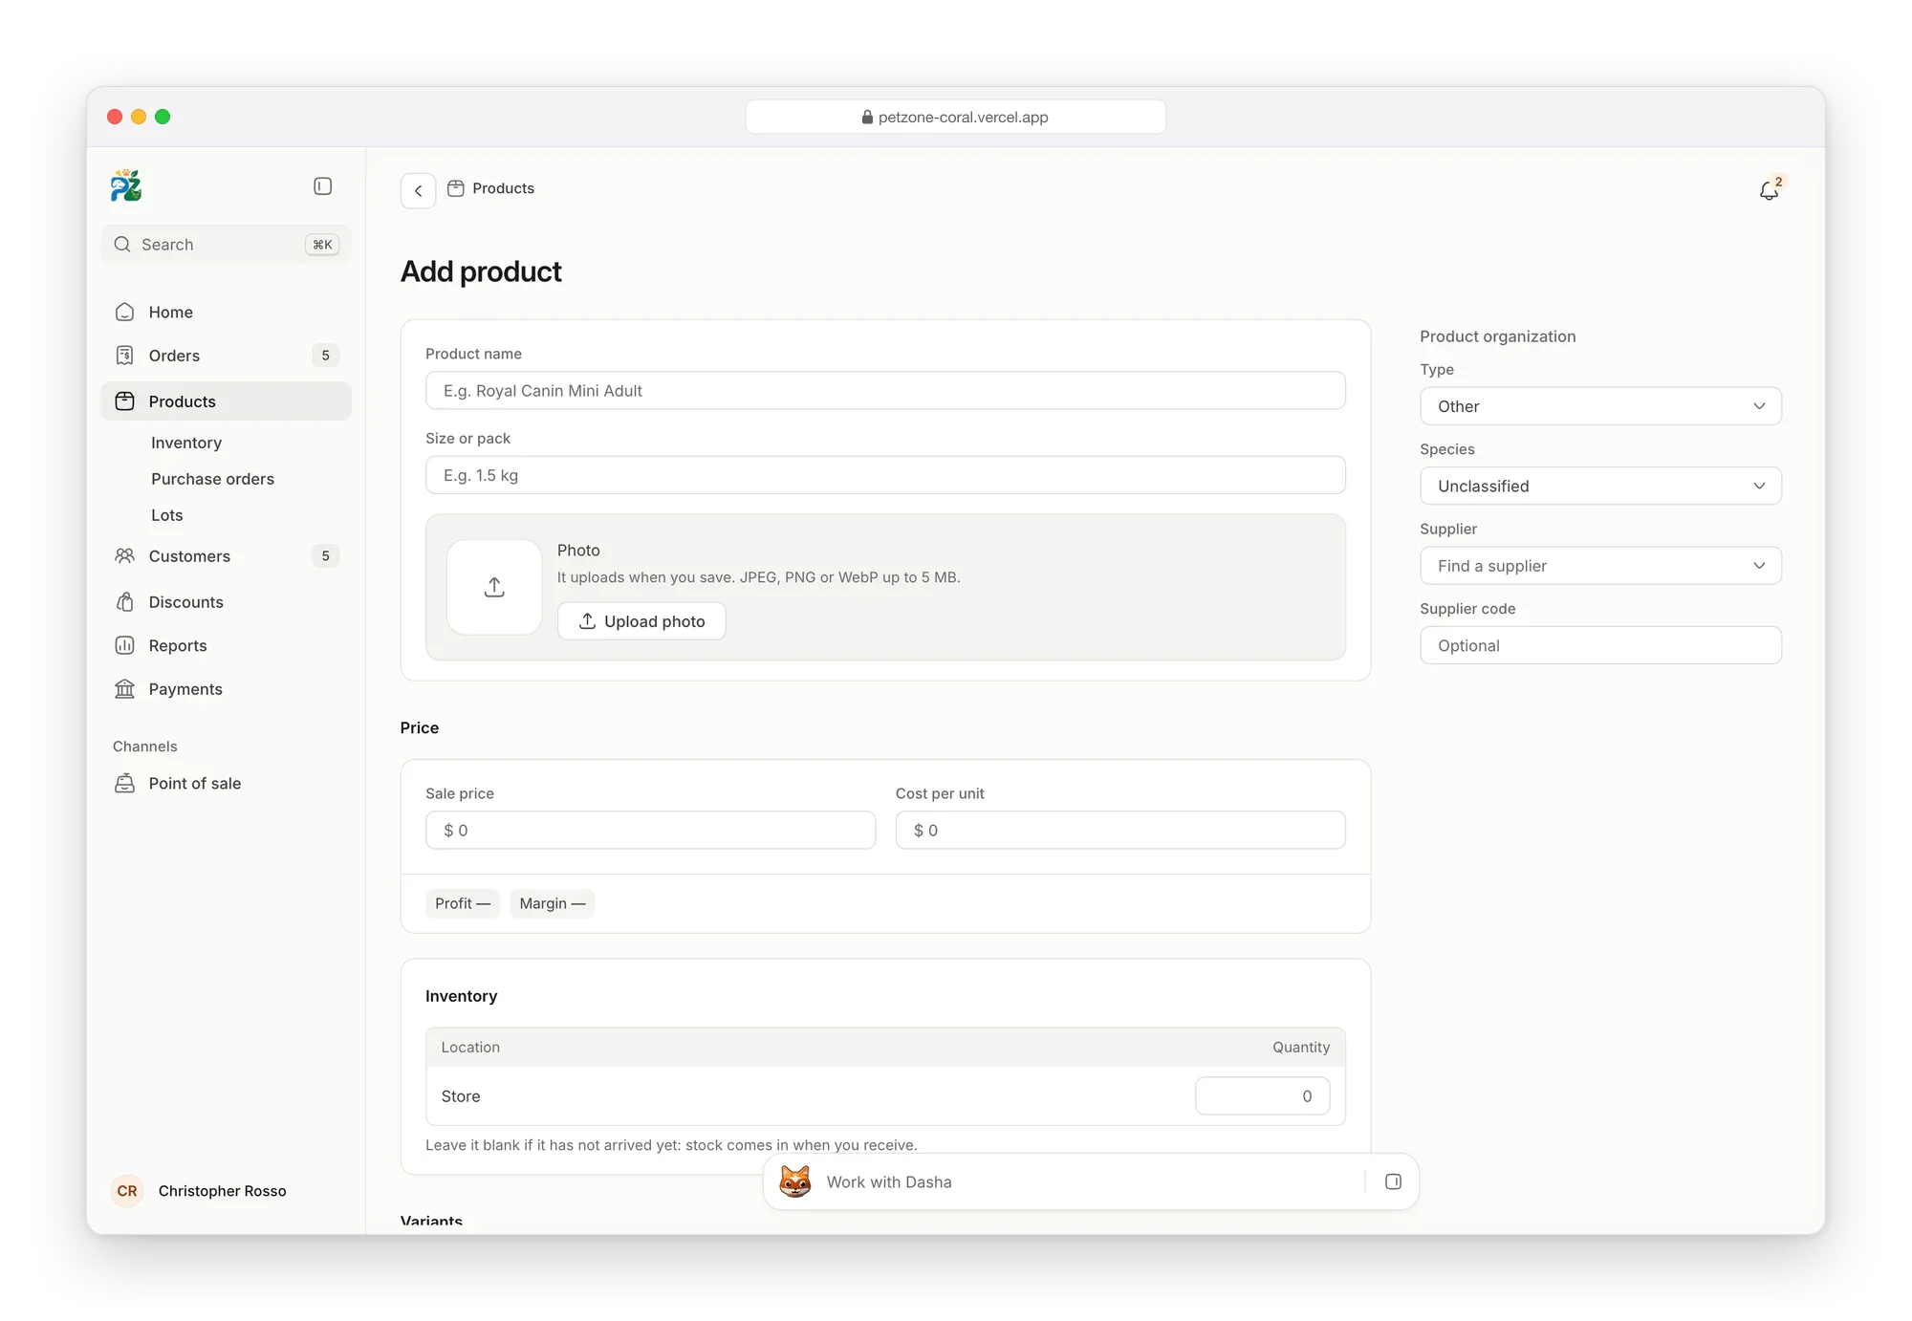
Task: Open the Type dropdown set to Other
Action: pos(1600,406)
